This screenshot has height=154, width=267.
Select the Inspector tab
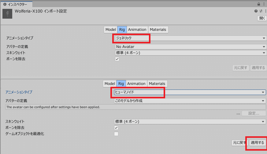(x=17, y=4)
